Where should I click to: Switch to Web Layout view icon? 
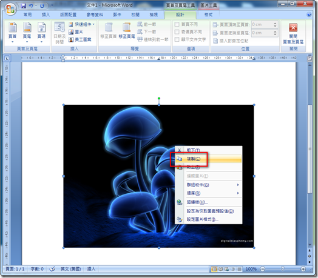(226, 269)
